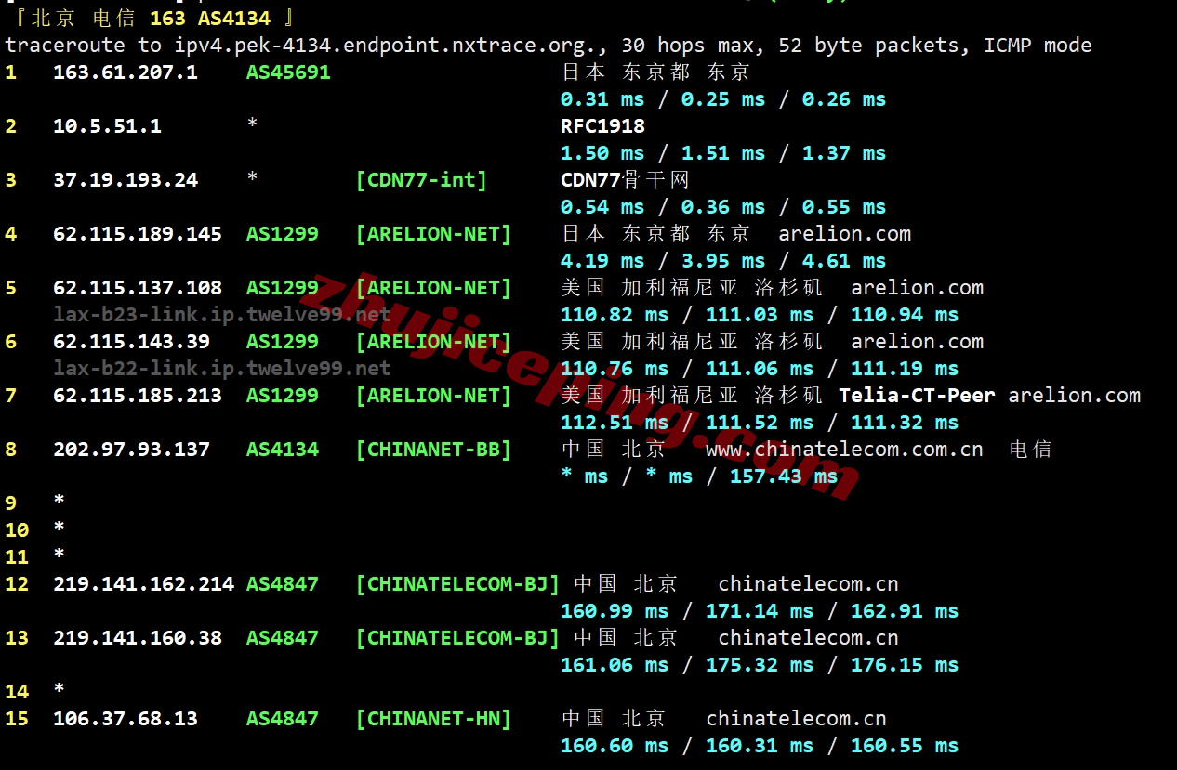The image size is (1177, 770).
Task: Click IP address 219.141.160.38 on hop 13
Action: (x=137, y=638)
